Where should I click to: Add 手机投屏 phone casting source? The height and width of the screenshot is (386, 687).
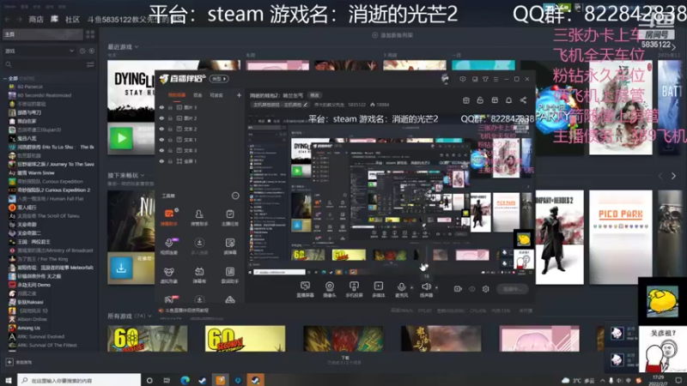pyautogui.click(x=354, y=289)
